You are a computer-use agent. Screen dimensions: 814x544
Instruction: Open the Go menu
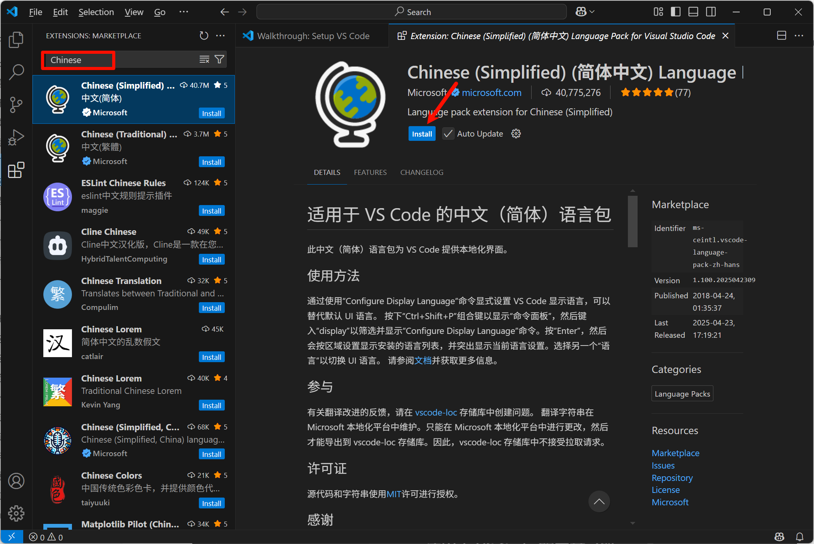click(x=160, y=12)
